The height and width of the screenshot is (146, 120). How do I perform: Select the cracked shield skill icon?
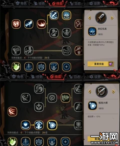point(16,24)
